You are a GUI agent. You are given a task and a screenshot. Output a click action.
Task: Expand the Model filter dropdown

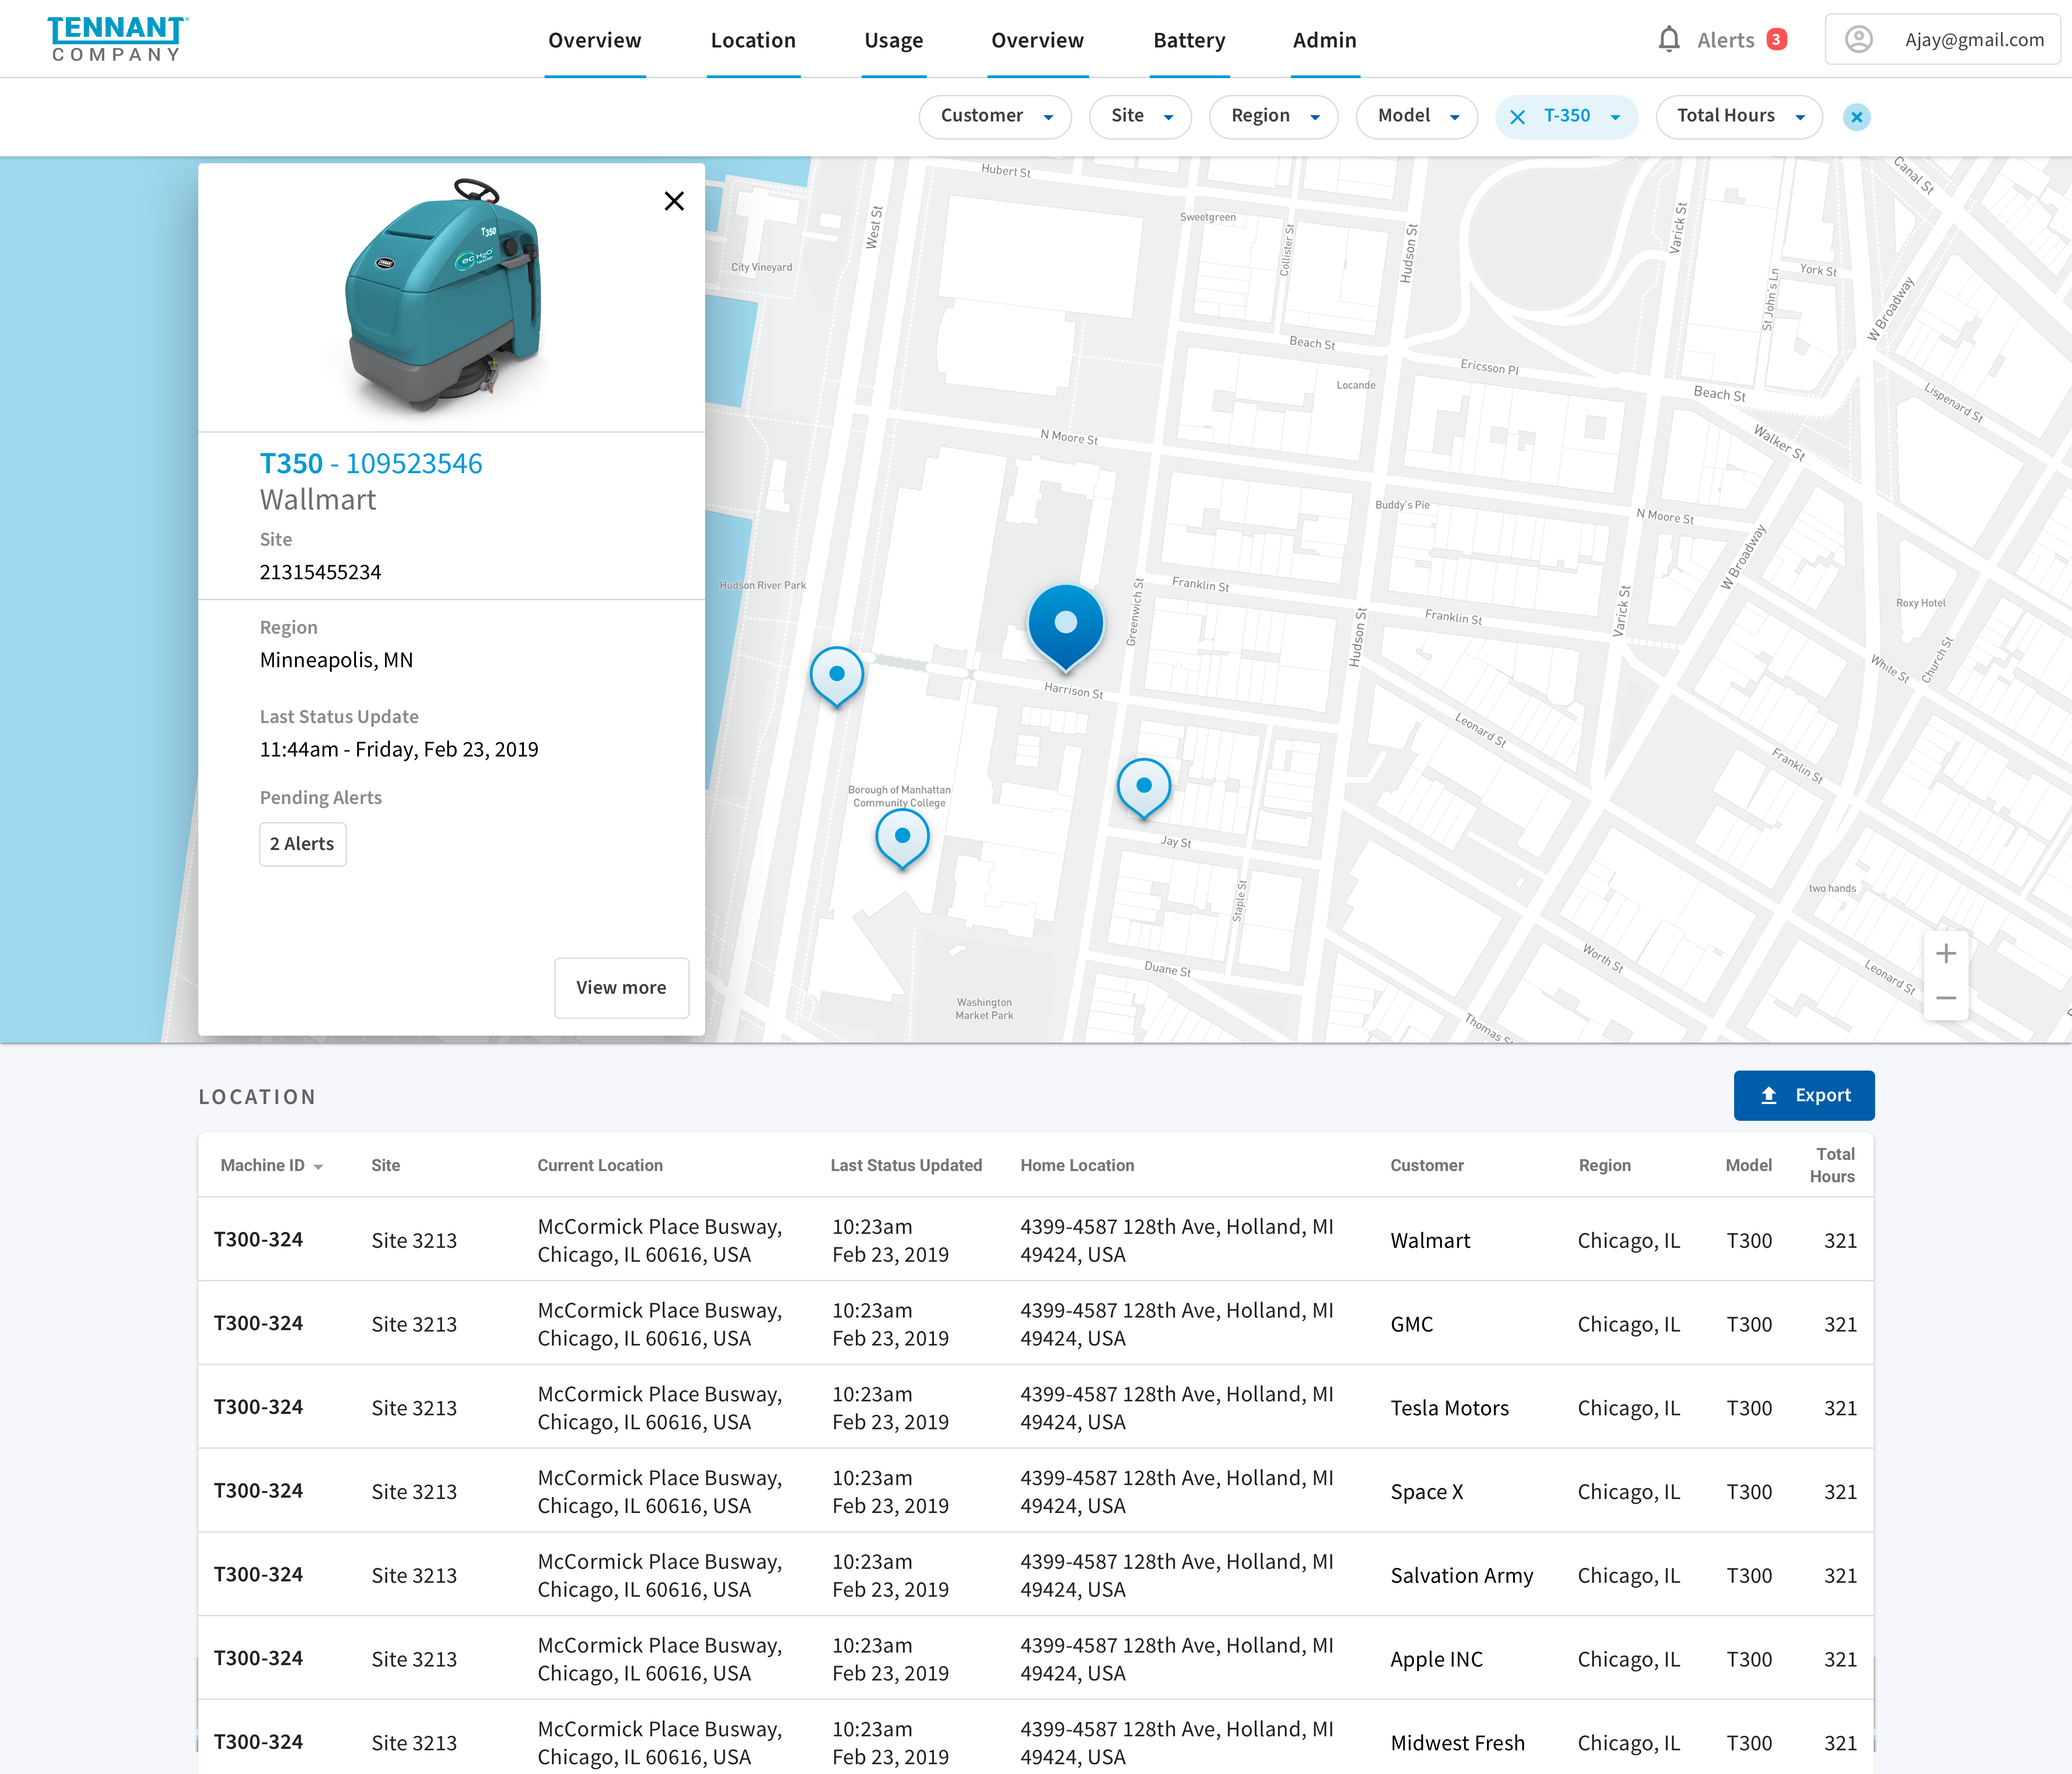(1417, 117)
